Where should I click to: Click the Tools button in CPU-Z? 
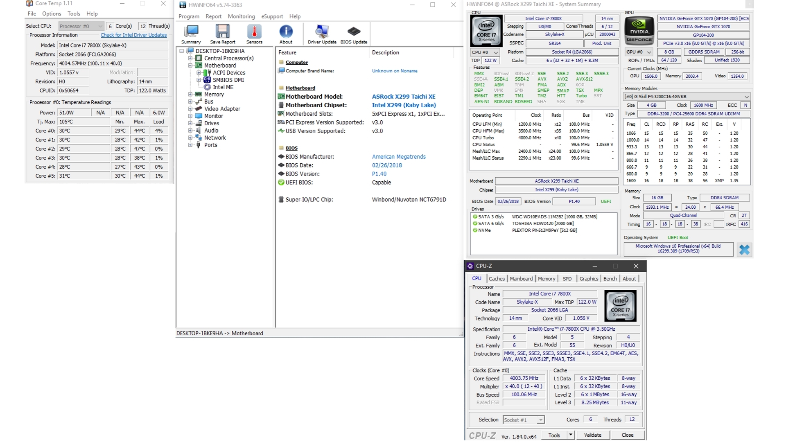point(554,435)
